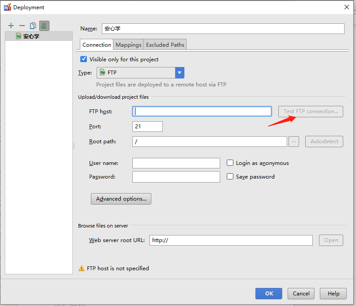356x306 pixels.
Task: Click the Deployment FTP title bar icon
Action: point(7,7)
